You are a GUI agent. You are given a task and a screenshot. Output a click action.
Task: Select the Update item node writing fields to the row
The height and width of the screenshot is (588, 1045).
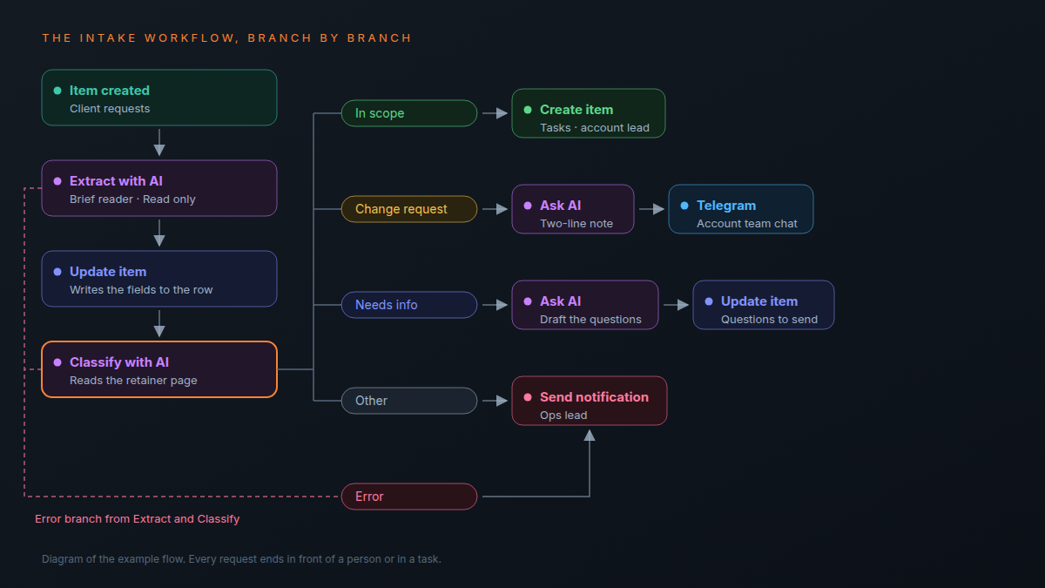click(159, 279)
